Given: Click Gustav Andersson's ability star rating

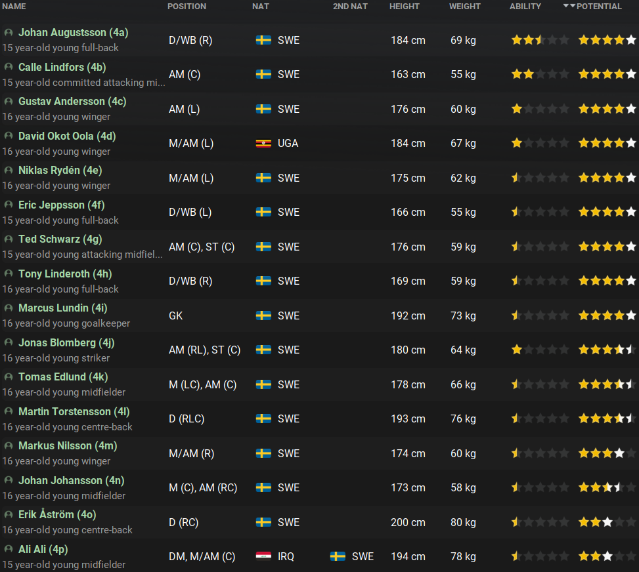Looking at the screenshot, I should pos(540,109).
